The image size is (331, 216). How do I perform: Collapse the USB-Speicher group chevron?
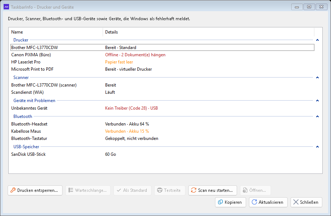point(317,147)
